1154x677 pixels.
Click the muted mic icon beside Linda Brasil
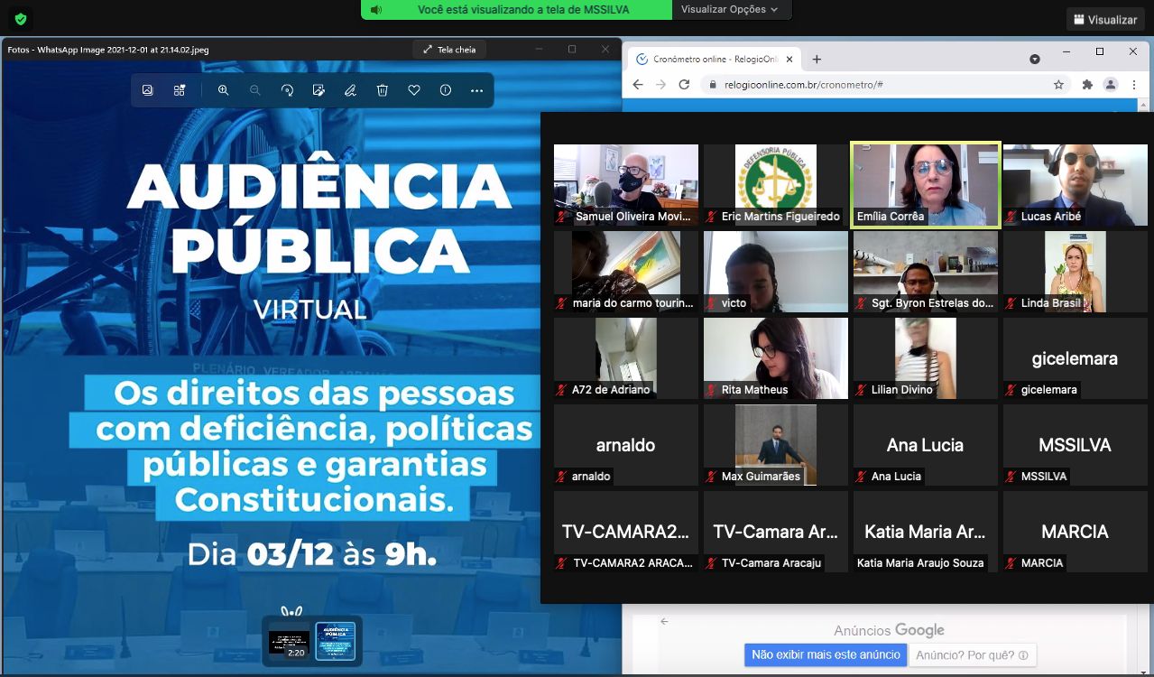click(1011, 303)
